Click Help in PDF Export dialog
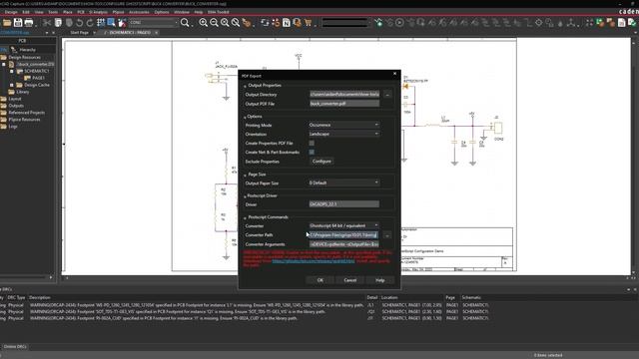Image resolution: width=639 pixels, height=359 pixels. (x=380, y=280)
